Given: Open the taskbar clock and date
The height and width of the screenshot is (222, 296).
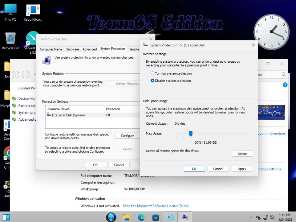Looking at the screenshot, I should click(x=285, y=217).
